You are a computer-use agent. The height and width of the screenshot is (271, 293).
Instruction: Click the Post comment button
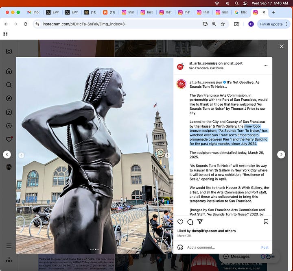point(265,247)
